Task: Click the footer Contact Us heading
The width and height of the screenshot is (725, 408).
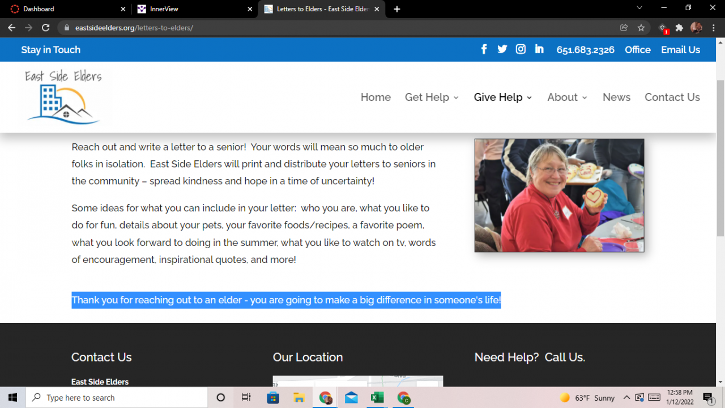Action: (x=101, y=357)
